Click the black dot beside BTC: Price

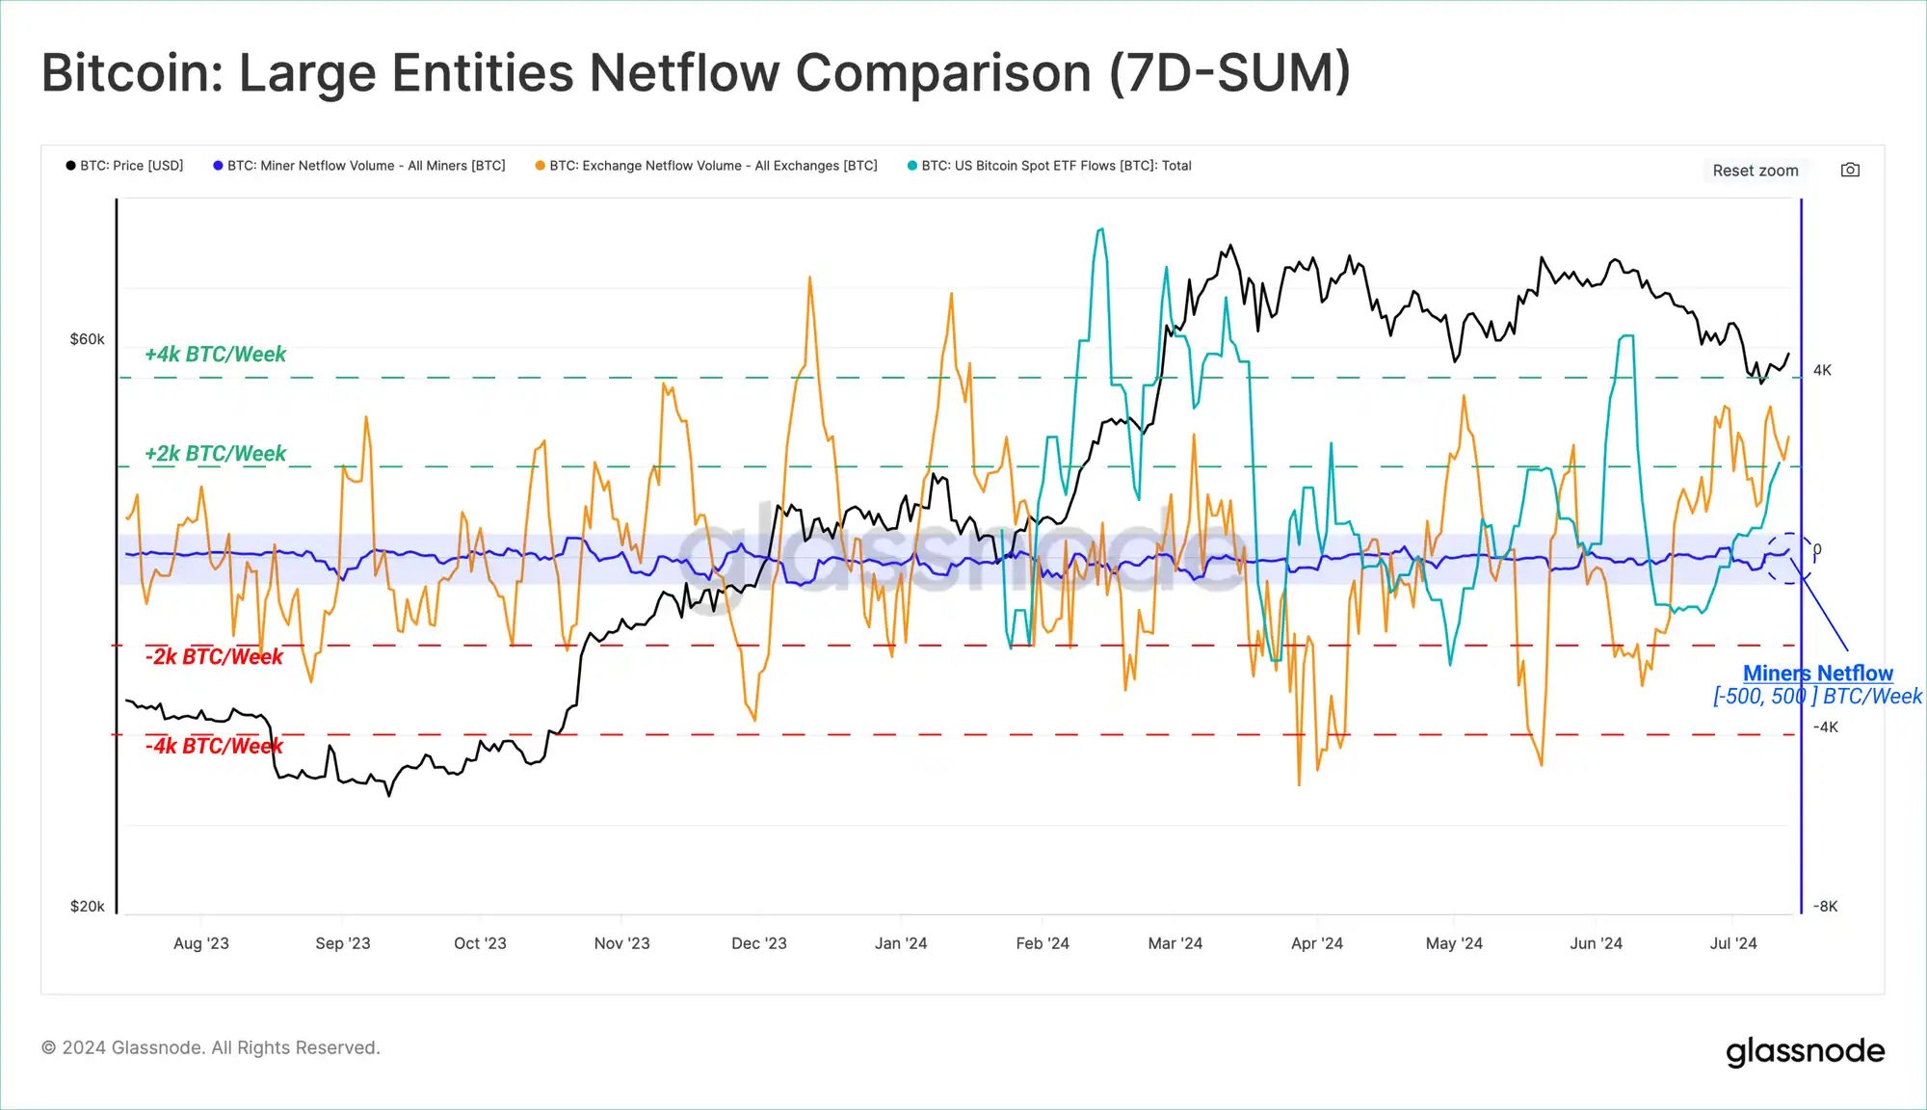coord(70,166)
